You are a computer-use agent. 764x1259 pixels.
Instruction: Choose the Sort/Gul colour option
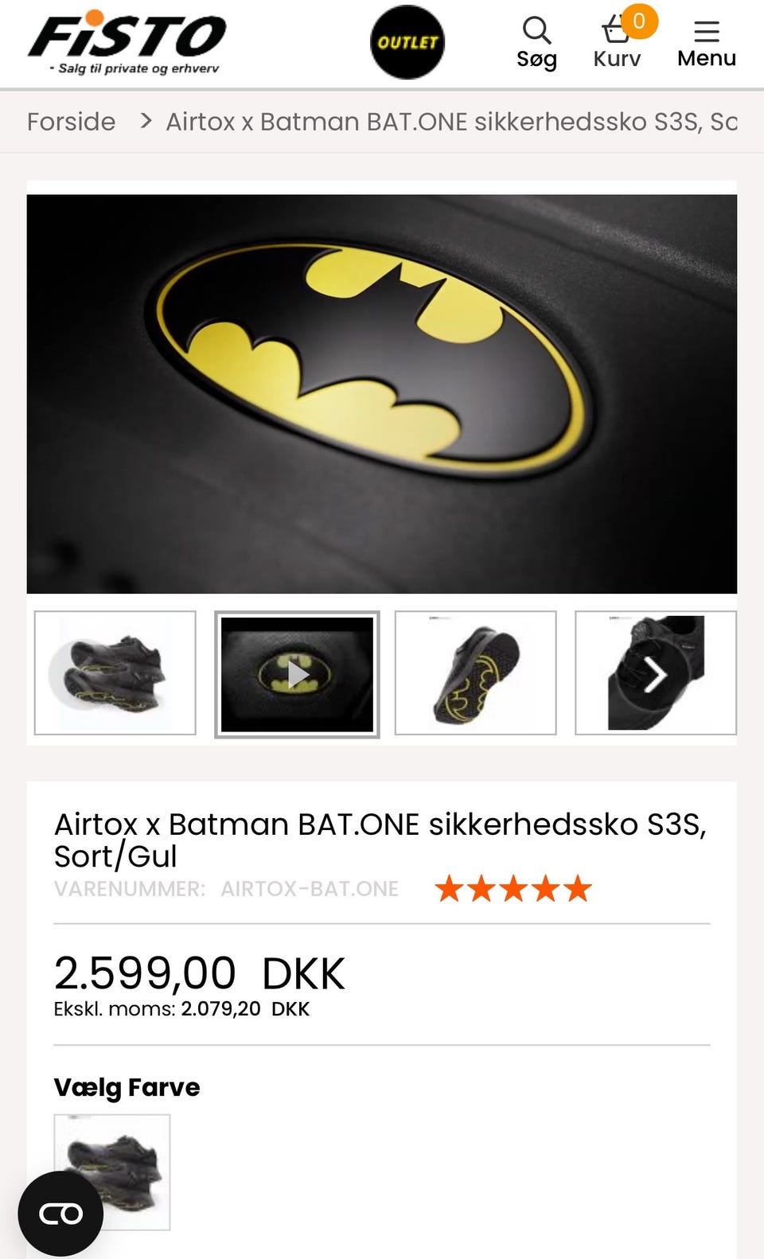[112, 1172]
